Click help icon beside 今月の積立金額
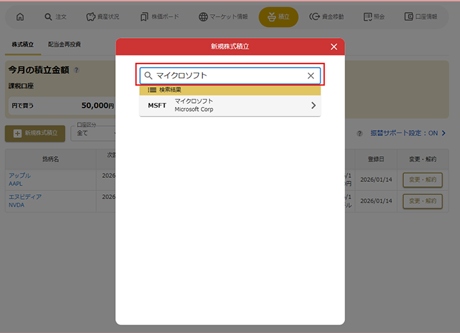The height and width of the screenshot is (333, 460). click(76, 70)
